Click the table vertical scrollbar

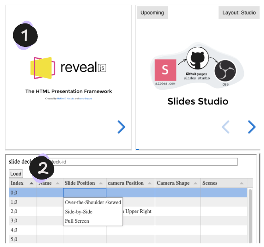[250, 216]
